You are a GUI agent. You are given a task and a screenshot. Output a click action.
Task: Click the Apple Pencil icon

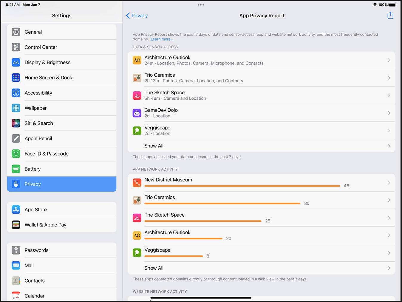[16, 138]
